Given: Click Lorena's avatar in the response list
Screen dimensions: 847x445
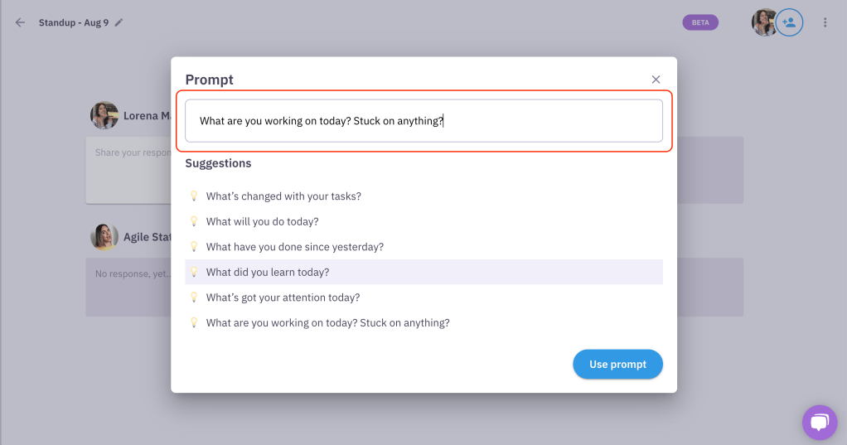Looking at the screenshot, I should point(104,115).
